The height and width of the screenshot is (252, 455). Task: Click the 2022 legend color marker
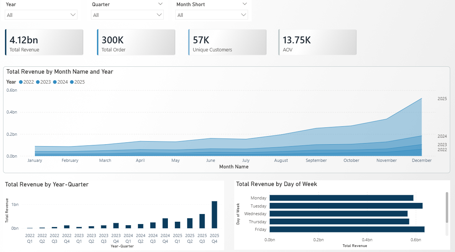(21, 82)
